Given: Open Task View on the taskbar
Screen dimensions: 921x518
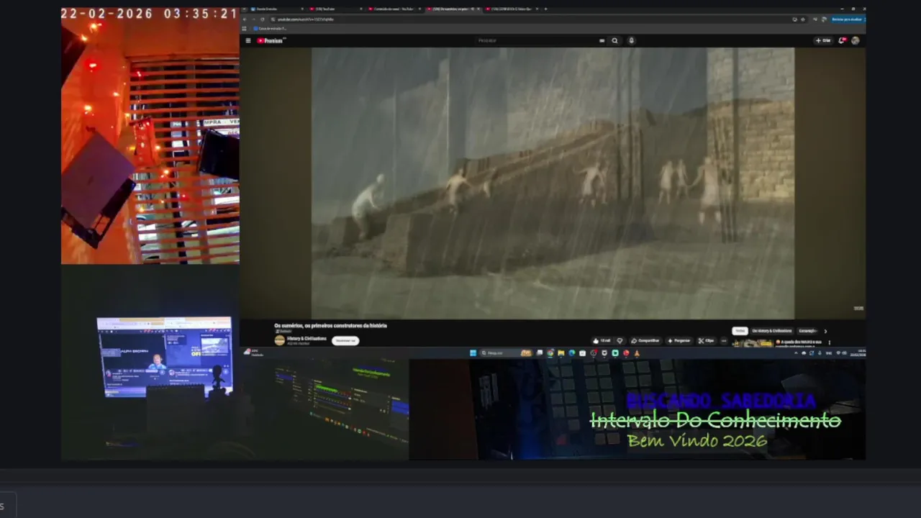Looking at the screenshot, I should click(x=539, y=353).
